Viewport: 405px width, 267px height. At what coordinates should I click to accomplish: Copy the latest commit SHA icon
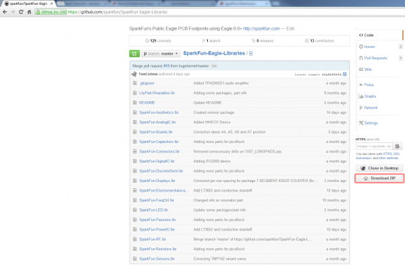coord(344,74)
